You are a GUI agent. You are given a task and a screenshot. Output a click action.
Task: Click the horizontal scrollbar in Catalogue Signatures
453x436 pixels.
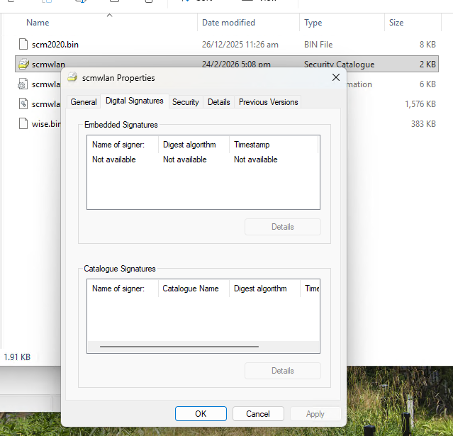[179, 347]
